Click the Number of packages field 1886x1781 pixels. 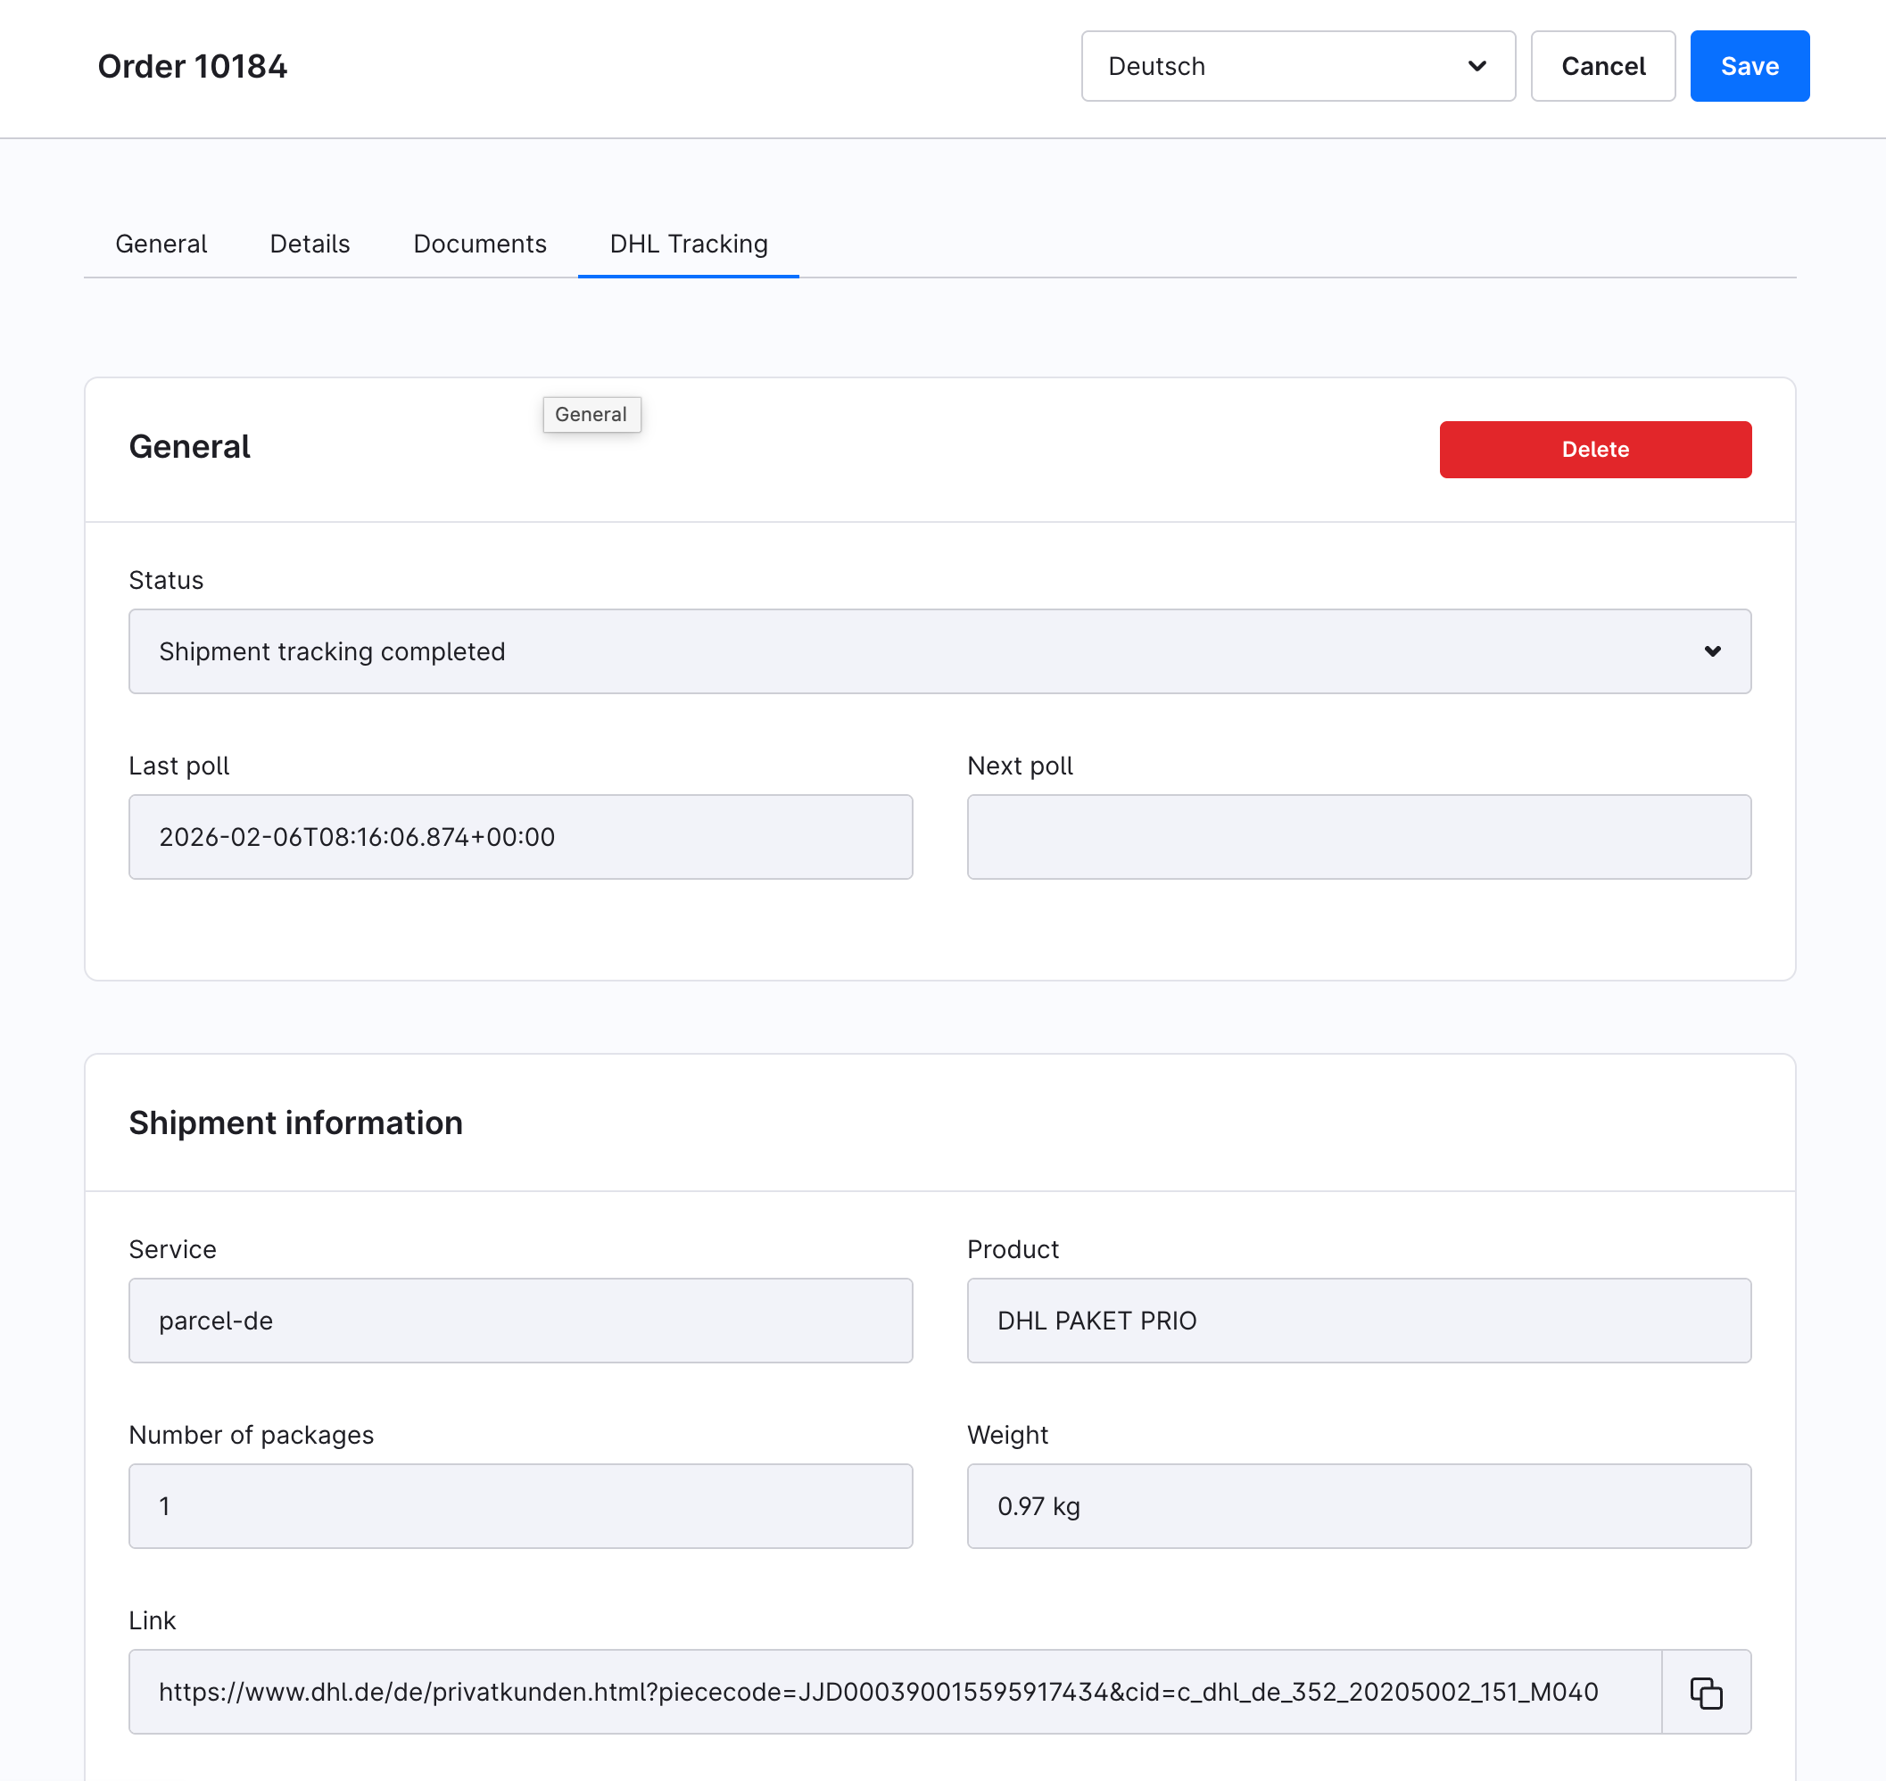pos(520,1505)
